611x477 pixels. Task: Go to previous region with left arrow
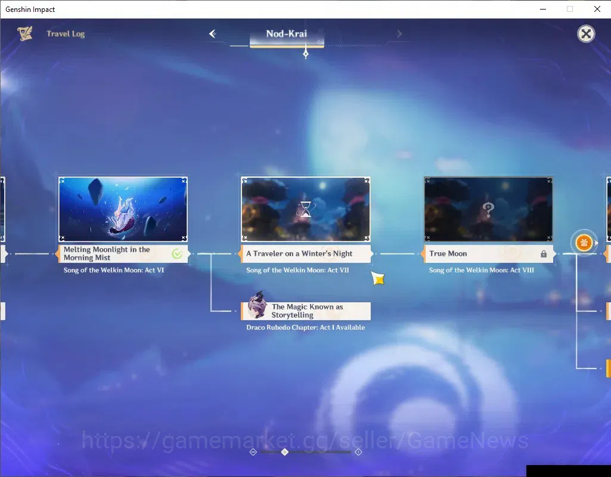(212, 33)
